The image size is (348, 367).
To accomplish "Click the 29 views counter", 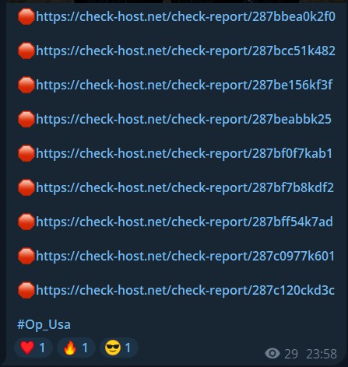I will (291, 354).
